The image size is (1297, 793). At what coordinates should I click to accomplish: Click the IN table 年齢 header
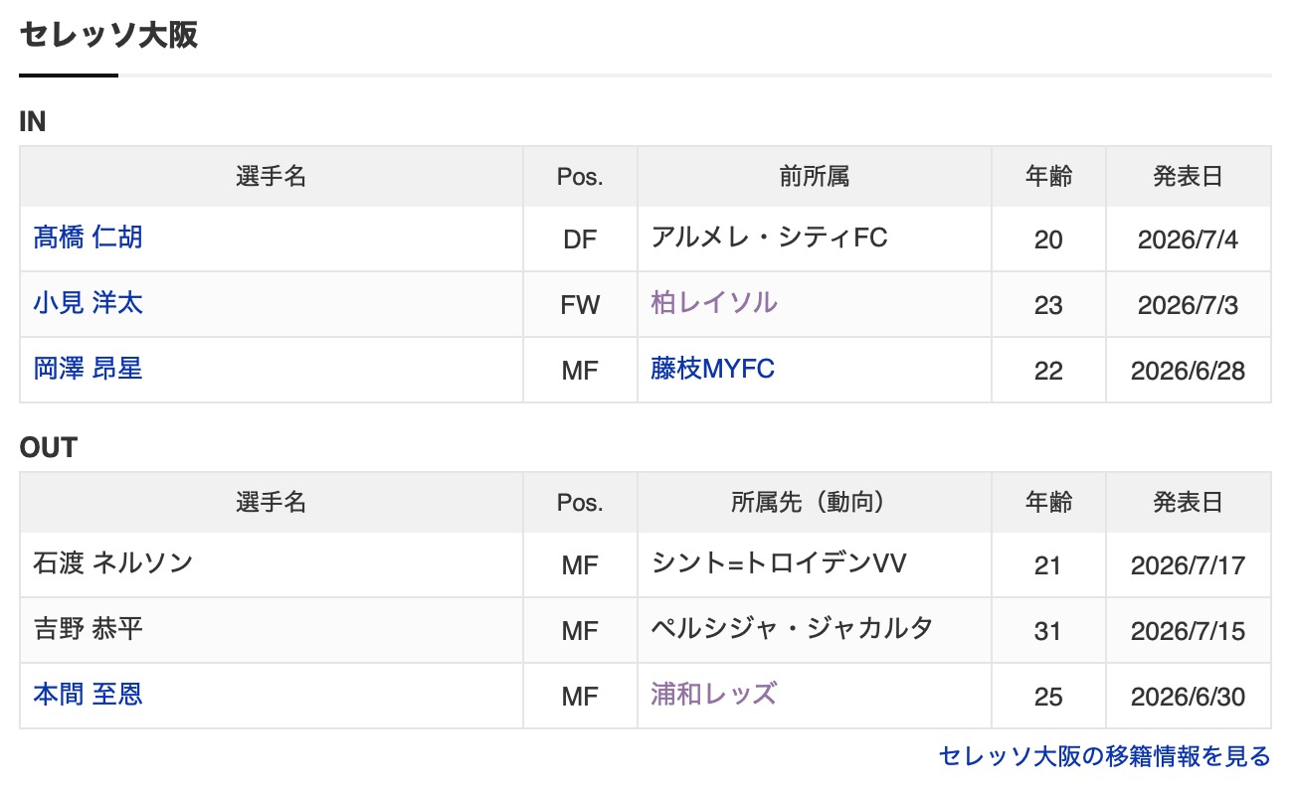point(1048,177)
